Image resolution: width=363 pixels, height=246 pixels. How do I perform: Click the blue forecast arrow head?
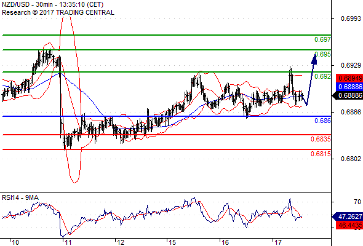(314, 59)
